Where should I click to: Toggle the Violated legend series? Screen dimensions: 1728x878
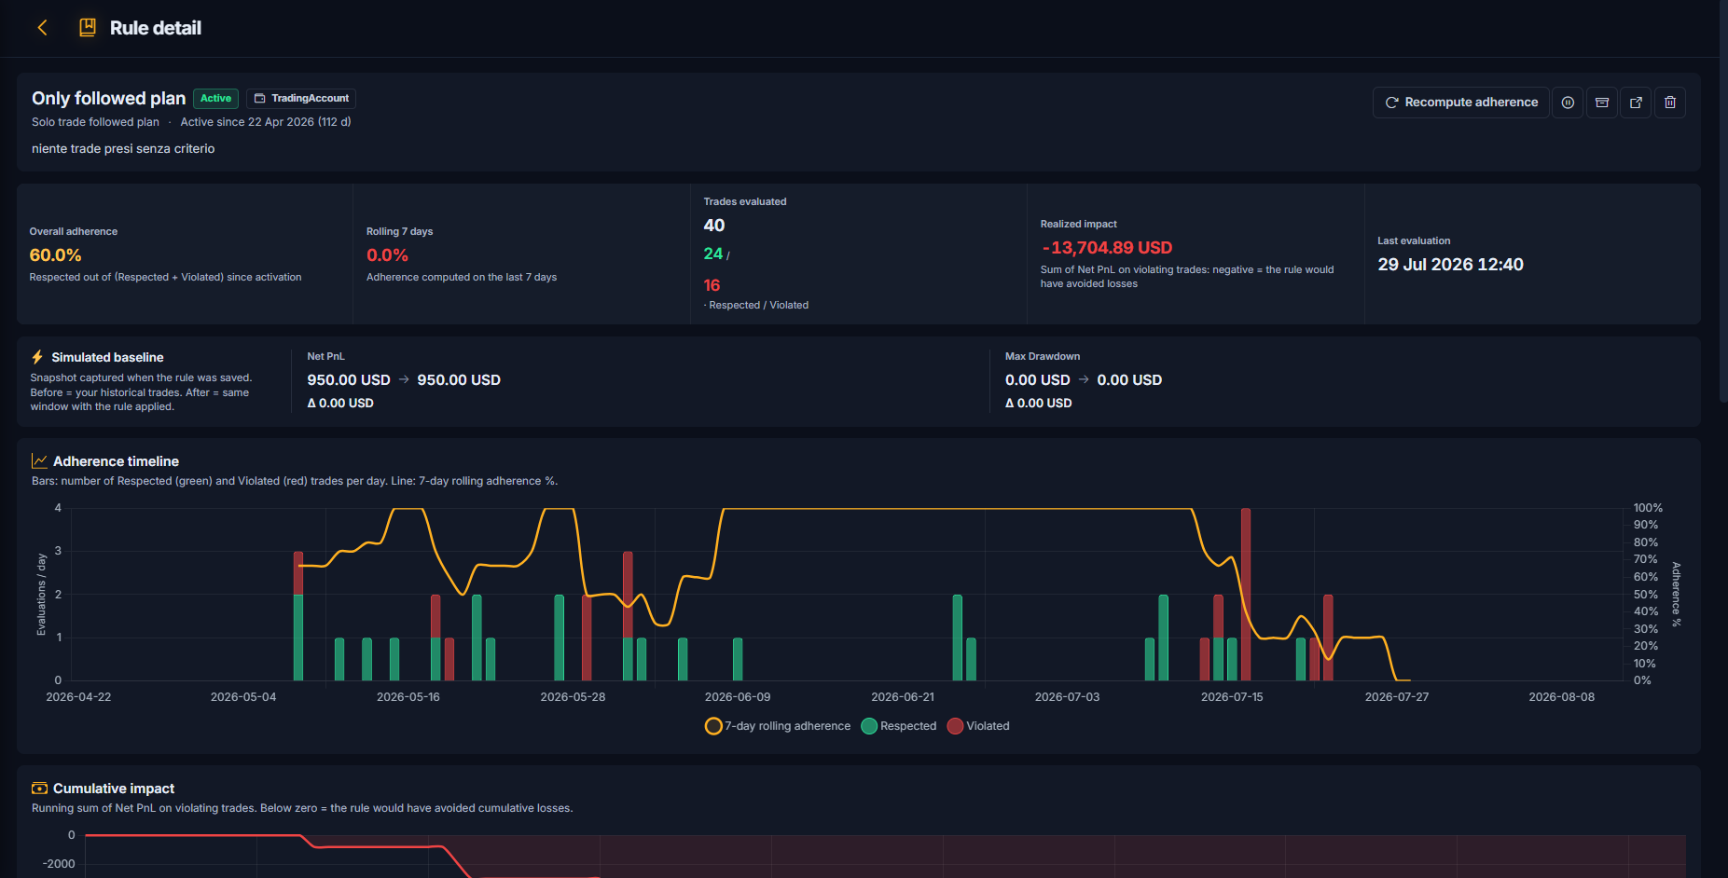click(x=978, y=726)
